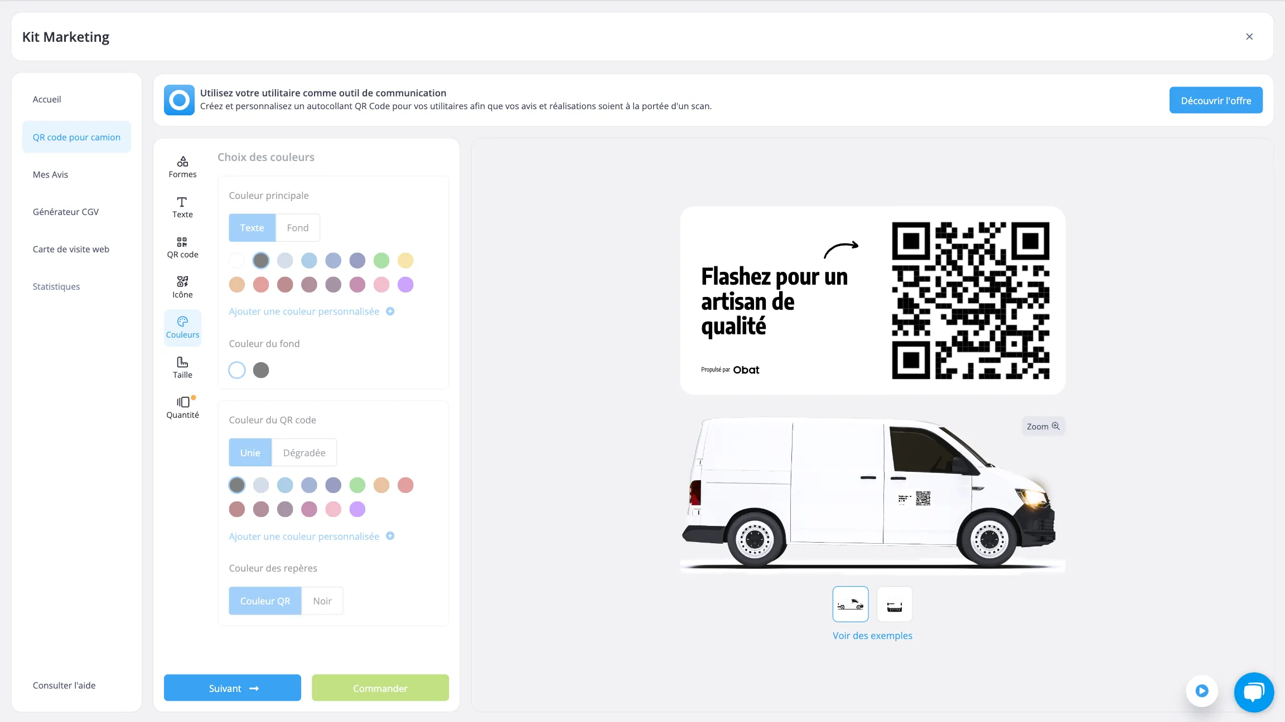Click plus icon beside main custom color link
This screenshot has width=1285, height=722.
tap(390, 311)
